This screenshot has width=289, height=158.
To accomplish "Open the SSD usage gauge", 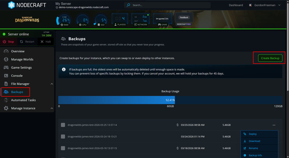I will (101, 20).
